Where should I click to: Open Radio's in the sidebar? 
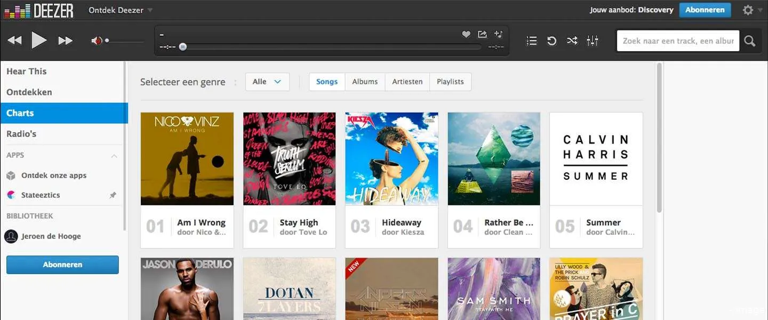[x=21, y=133]
